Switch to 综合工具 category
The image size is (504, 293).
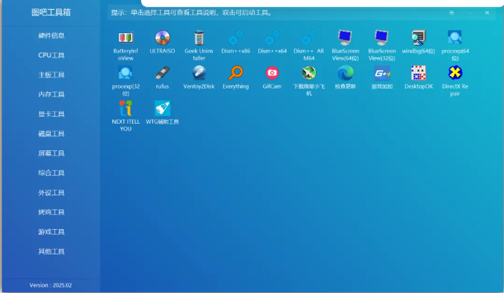tap(51, 173)
